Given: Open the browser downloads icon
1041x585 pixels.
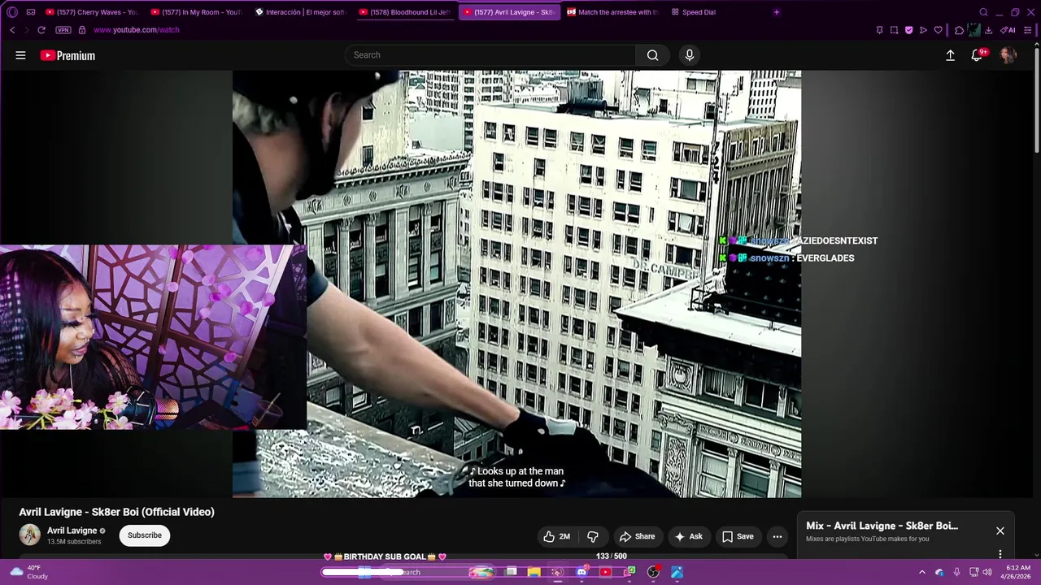Looking at the screenshot, I should [x=988, y=30].
